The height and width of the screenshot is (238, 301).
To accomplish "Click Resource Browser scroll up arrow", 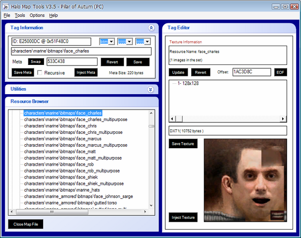I will coord(151,113).
